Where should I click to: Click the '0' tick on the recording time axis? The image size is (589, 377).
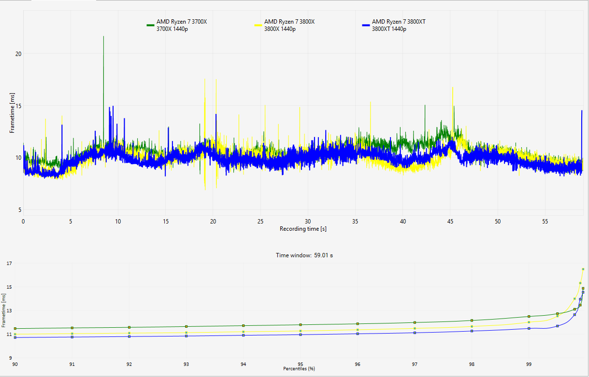[23, 221]
